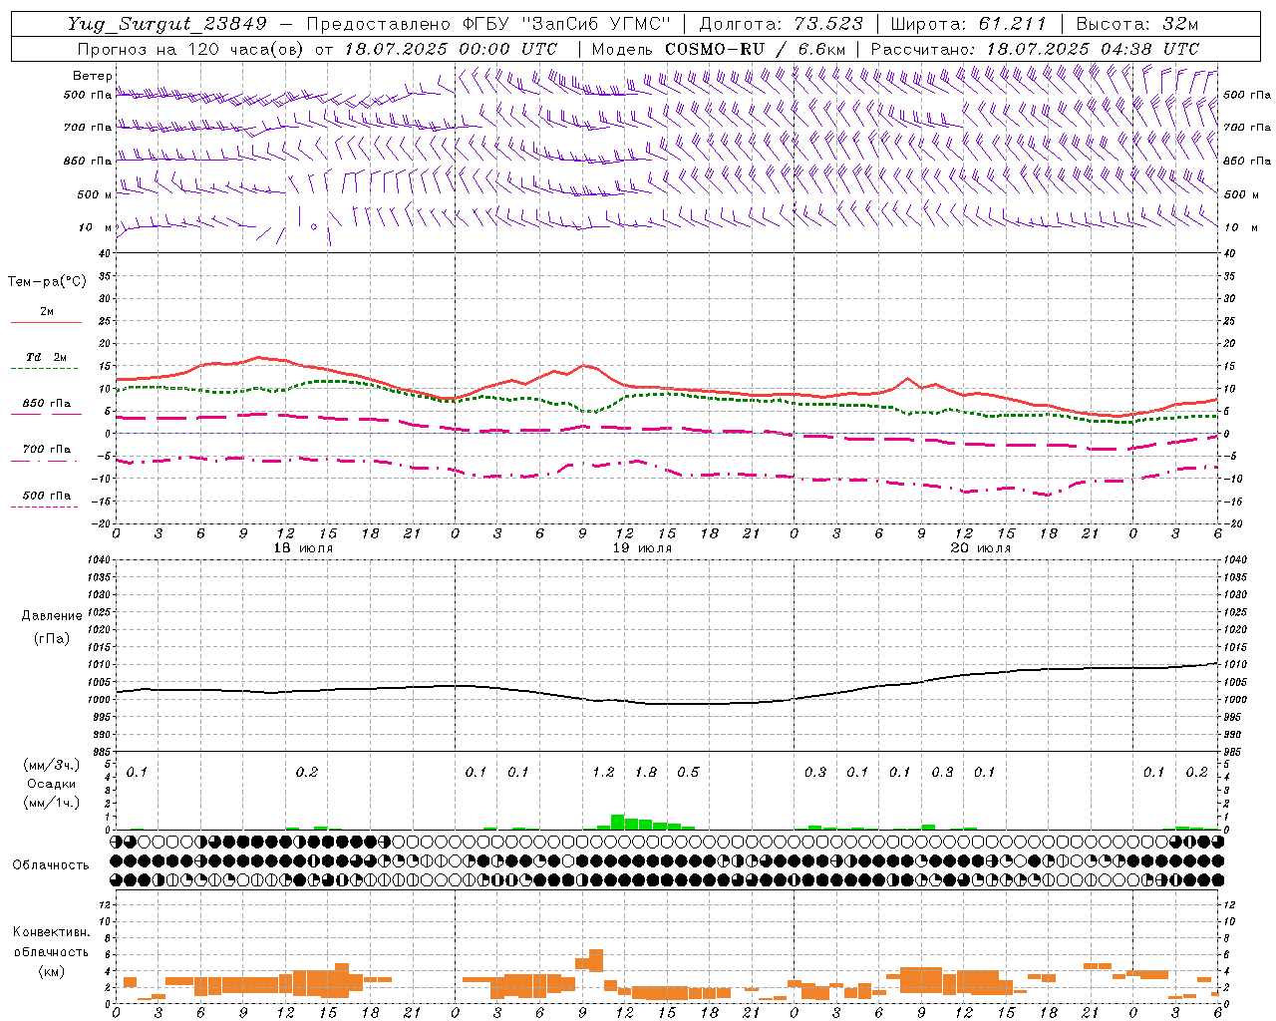
Task: Click the model label 'COSMO-RU / 6.6км'
Action: coord(755,49)
